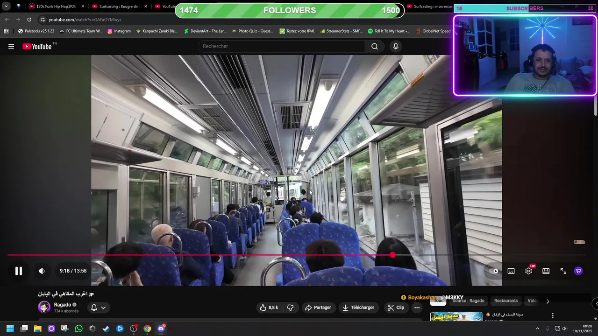This screenshot has width=598, height=336.
Task: Open the player settings gear
Action: (528, 271)
